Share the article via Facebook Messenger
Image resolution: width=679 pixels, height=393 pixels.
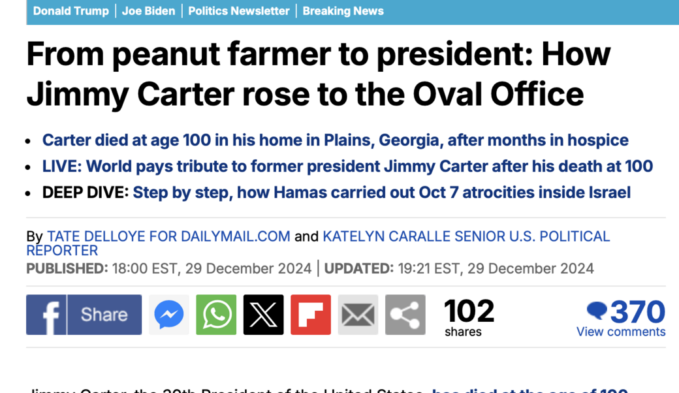point(168,315)
